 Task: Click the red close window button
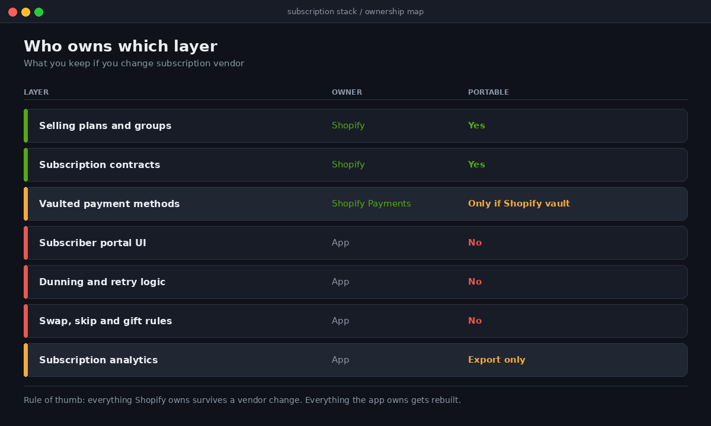[x=12, y=12]
